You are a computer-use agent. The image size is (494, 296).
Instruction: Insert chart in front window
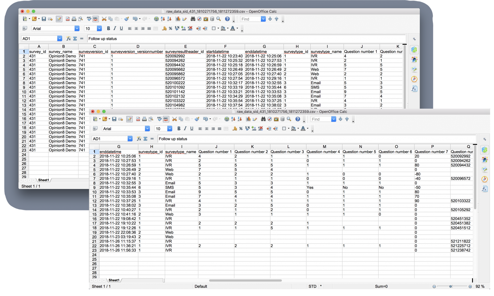tap(248, 119)
